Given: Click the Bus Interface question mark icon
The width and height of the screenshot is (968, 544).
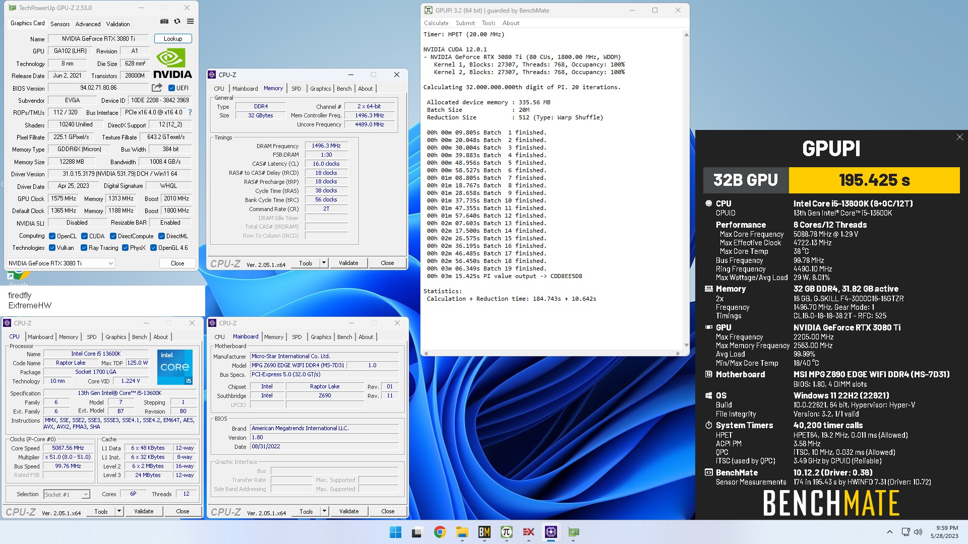Looking at the screenshot, I should (x=190, y=112).
